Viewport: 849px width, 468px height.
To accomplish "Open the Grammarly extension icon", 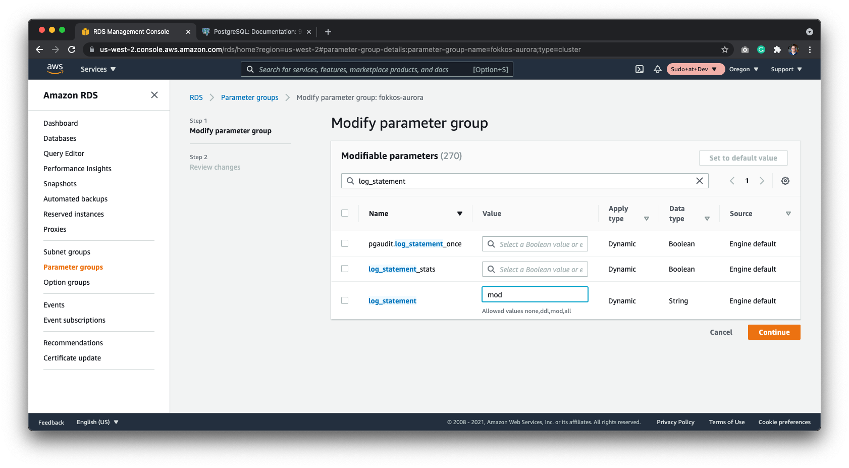I will (761, 49).
